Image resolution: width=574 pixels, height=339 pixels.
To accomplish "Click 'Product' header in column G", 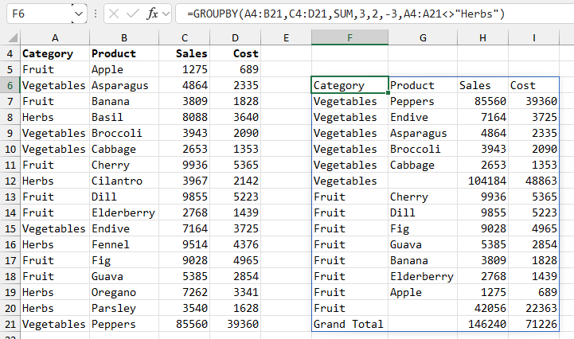I will [423, 86].
